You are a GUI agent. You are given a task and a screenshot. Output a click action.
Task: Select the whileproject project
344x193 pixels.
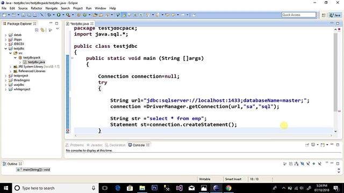(21, 90)
